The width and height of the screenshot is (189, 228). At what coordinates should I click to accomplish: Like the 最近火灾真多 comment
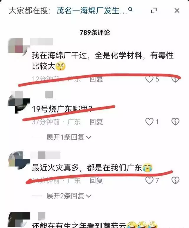tap(149, 180)
